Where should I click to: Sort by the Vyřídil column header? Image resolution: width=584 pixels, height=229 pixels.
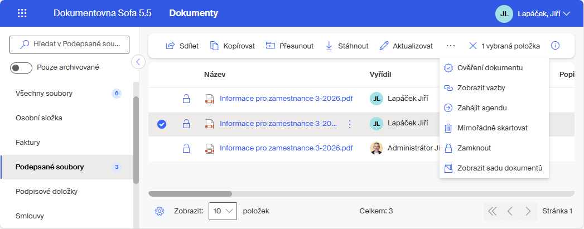click(x=380, y=74)
